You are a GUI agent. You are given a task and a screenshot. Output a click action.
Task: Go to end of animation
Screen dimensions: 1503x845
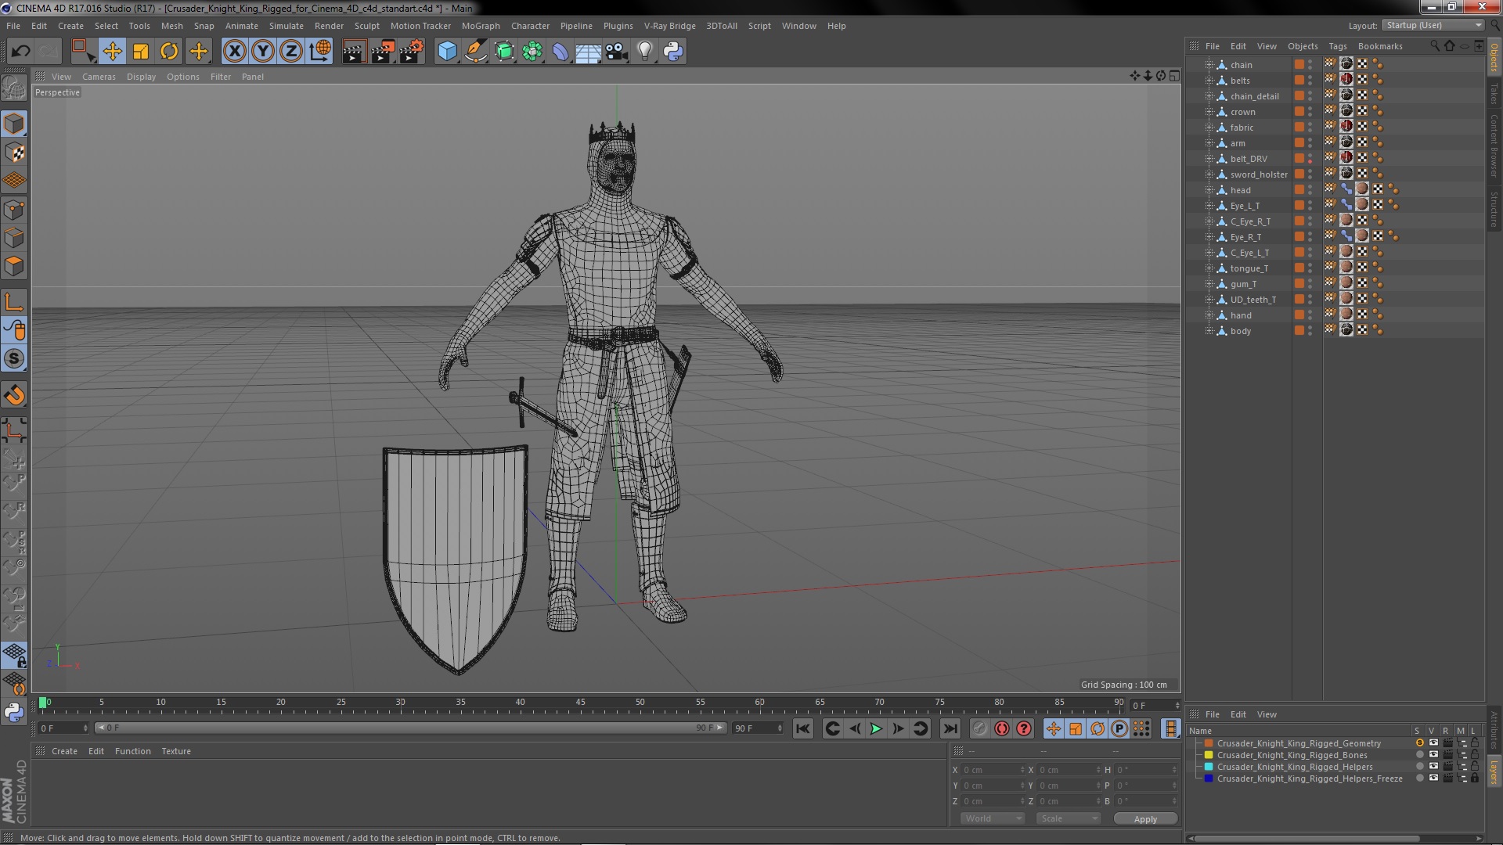point(950,728)
